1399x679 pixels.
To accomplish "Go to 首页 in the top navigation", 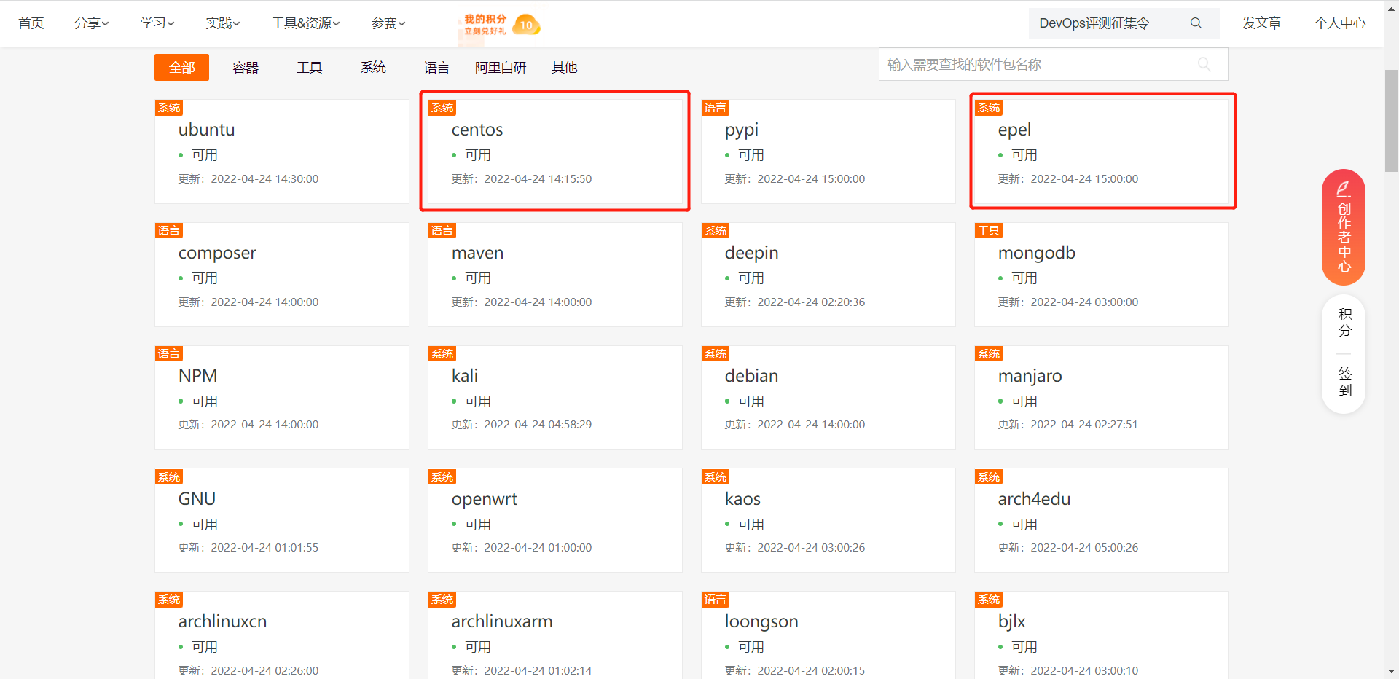I will 31,23.
